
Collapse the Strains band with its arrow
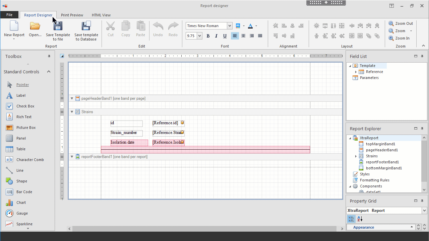(x=72, y=111)
